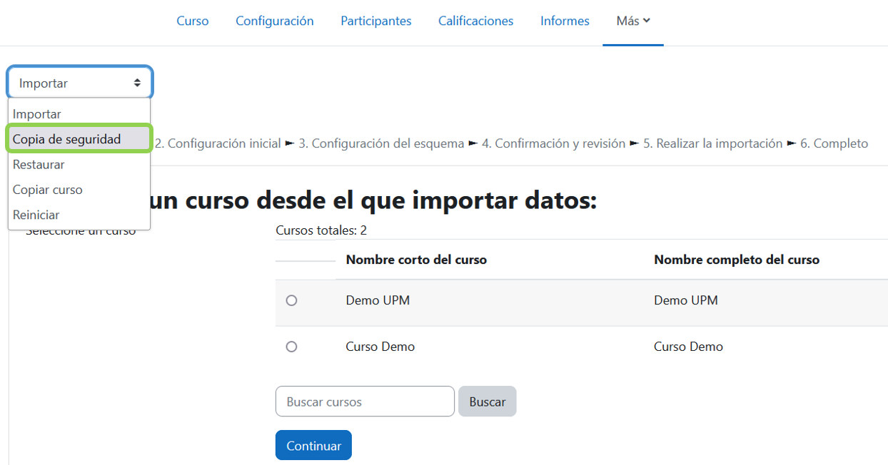Image resolution: width=888 pixels, height=465 pixels.
Task: Select the Demo UPM course radio button
Action: (x=291, y=300)
